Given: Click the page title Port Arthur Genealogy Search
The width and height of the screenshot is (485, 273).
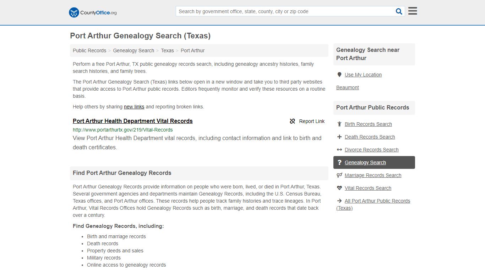Looking at the screenshot, I should click(x=140, y=36).
